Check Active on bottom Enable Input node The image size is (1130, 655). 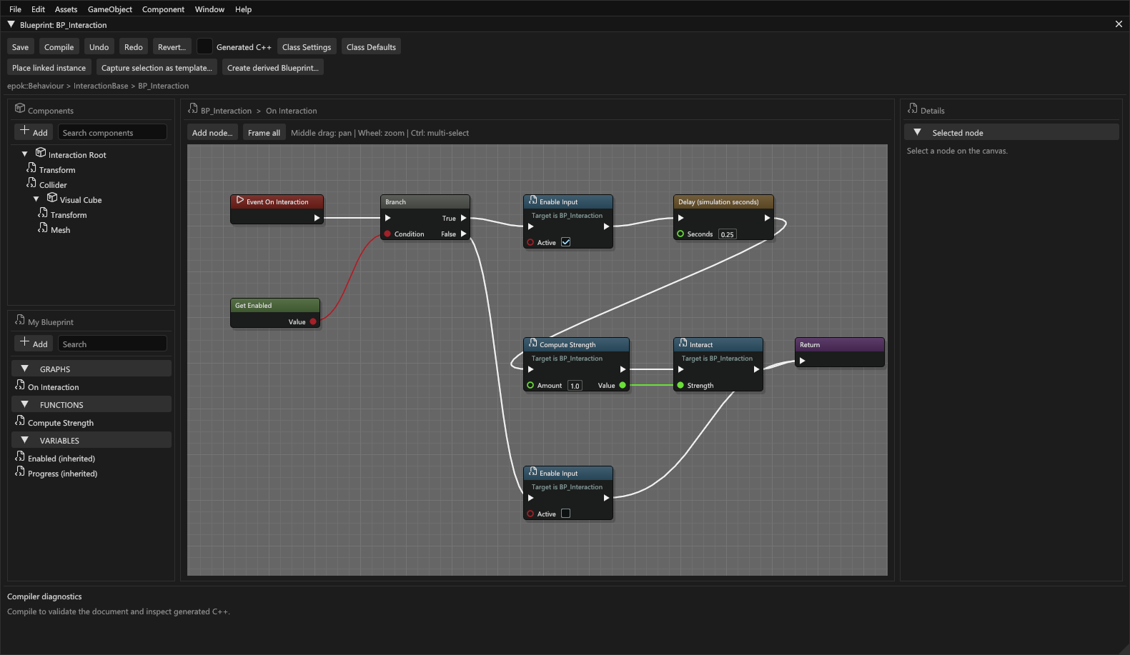[x=566, y=514]
